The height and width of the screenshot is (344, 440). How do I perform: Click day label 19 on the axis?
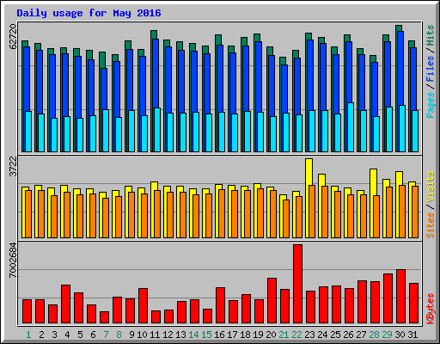coord(258,335)
